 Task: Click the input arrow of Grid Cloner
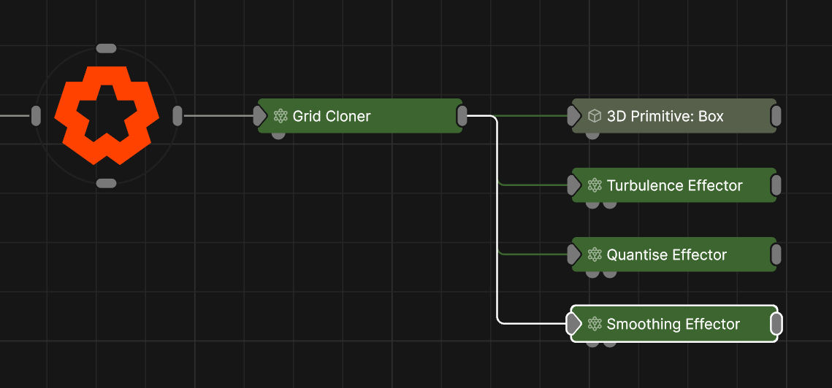pyautogui.click(x=260, y=116)
